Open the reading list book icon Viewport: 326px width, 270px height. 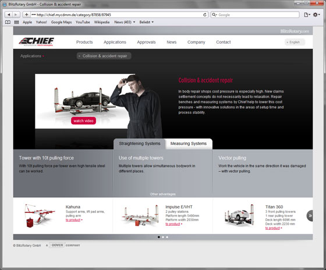pyautogui.click(x=8, y=22)
